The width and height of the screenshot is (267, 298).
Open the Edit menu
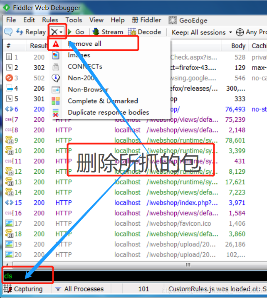pyautogui.click(x=29, y=20)
